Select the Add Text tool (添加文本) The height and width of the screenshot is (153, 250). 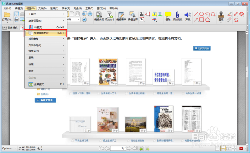pyautogui.click(x=110, y=16)
